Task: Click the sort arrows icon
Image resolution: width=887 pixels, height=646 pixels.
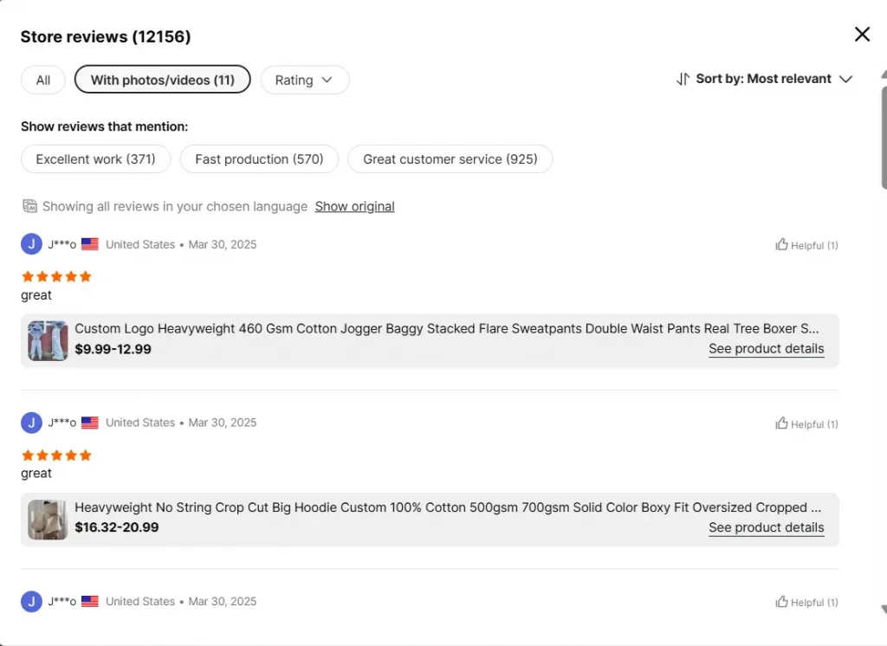Action: click(x=683, y=79)
